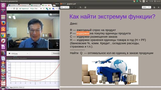Open the EOQ.jpg download item
Screen dimensions: 161x90
tap(15, 53)
